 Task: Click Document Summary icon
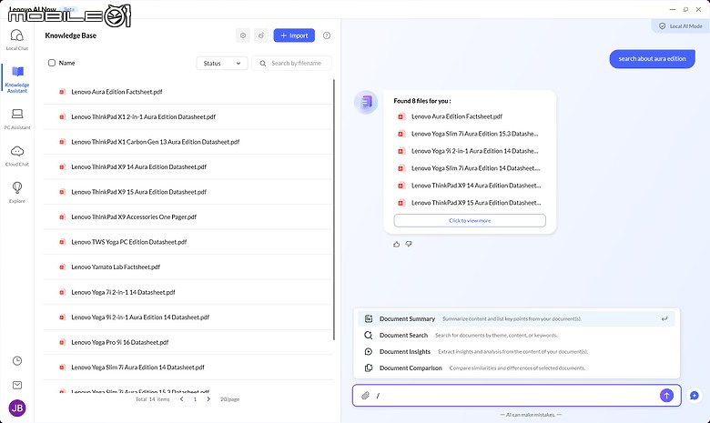pos(369,319)
